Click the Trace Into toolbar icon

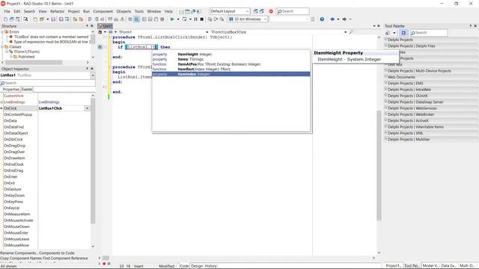(x=210, y=19)
